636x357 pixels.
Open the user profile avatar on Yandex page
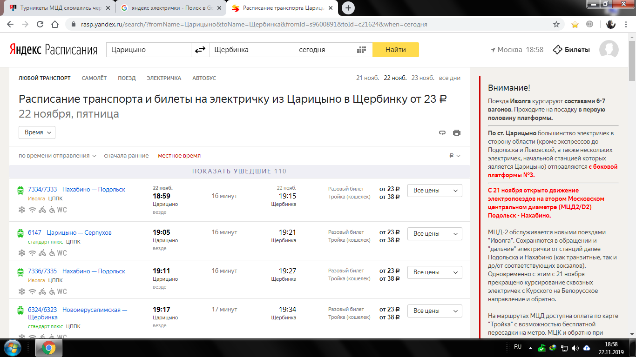pos(609,50)
